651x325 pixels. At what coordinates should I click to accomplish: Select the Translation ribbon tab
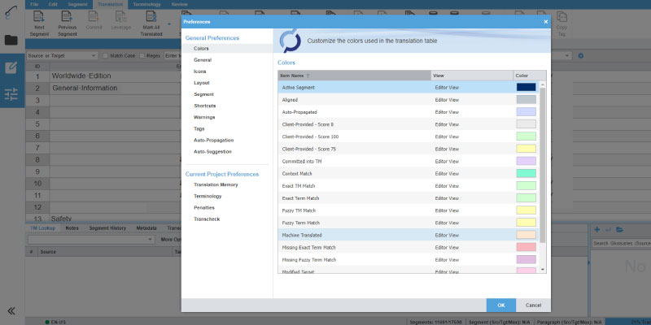point(110,5)
